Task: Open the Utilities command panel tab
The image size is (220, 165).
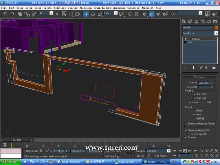Action: click(x=215, y=21)
